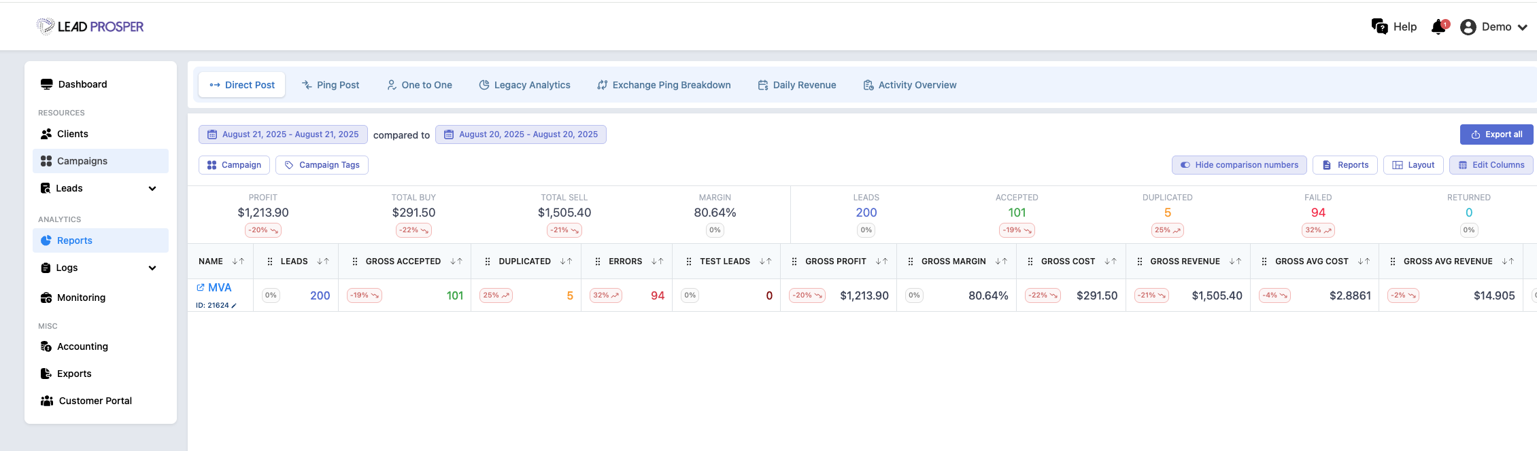
Task: Switch to the Ping Post tab
Action: point(331,85)
